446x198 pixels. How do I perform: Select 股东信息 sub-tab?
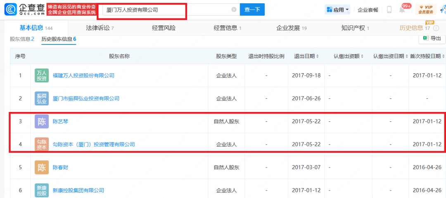(22, 39)
